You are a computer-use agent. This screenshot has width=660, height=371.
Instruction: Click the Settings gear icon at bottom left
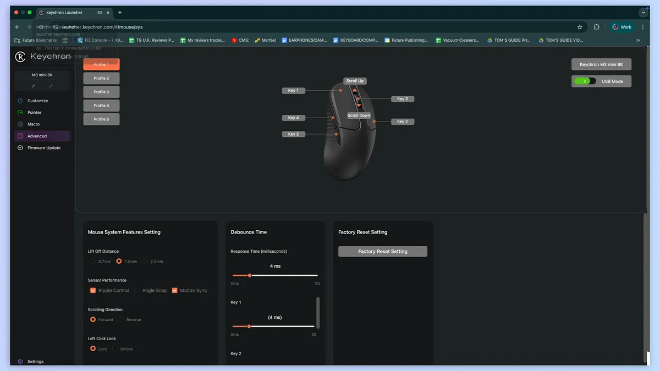coord(20,362)
